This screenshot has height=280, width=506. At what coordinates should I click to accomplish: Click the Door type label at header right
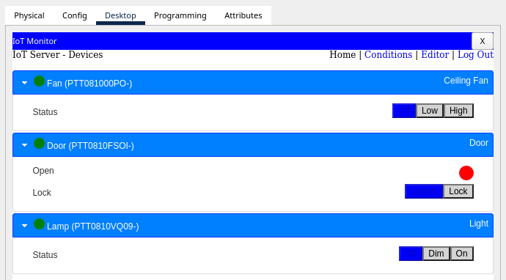(x=479, y=143)
